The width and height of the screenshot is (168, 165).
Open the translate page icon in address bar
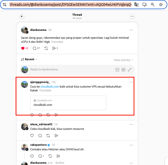pos(136,5)
